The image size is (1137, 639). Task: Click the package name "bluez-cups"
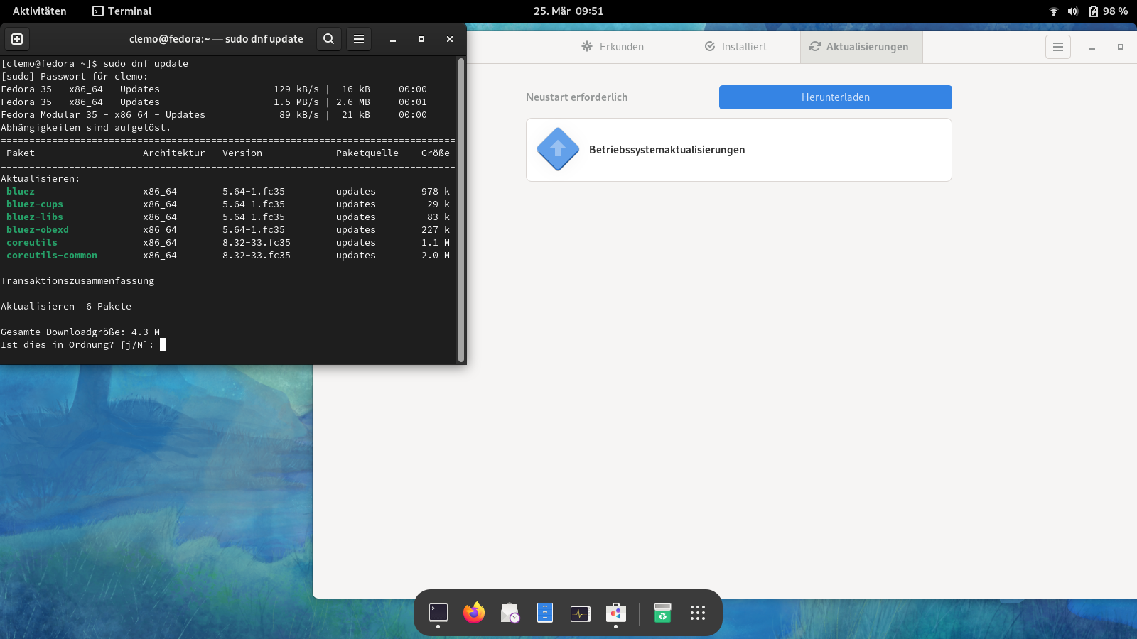[x=35, y=204]
